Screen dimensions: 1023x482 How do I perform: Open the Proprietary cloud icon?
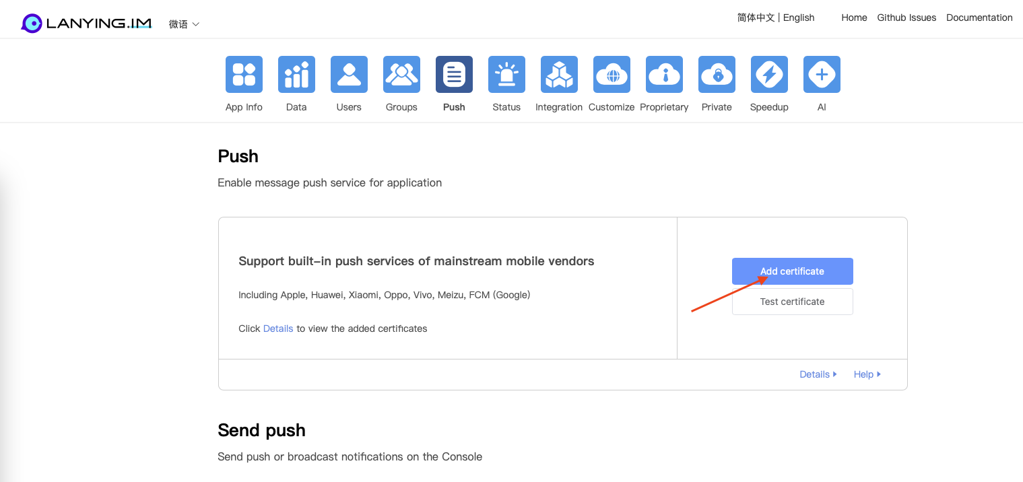(664, 74)
